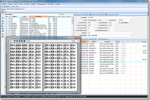Select six-page layout in Print preview toolbar

[x=24, y=41]
